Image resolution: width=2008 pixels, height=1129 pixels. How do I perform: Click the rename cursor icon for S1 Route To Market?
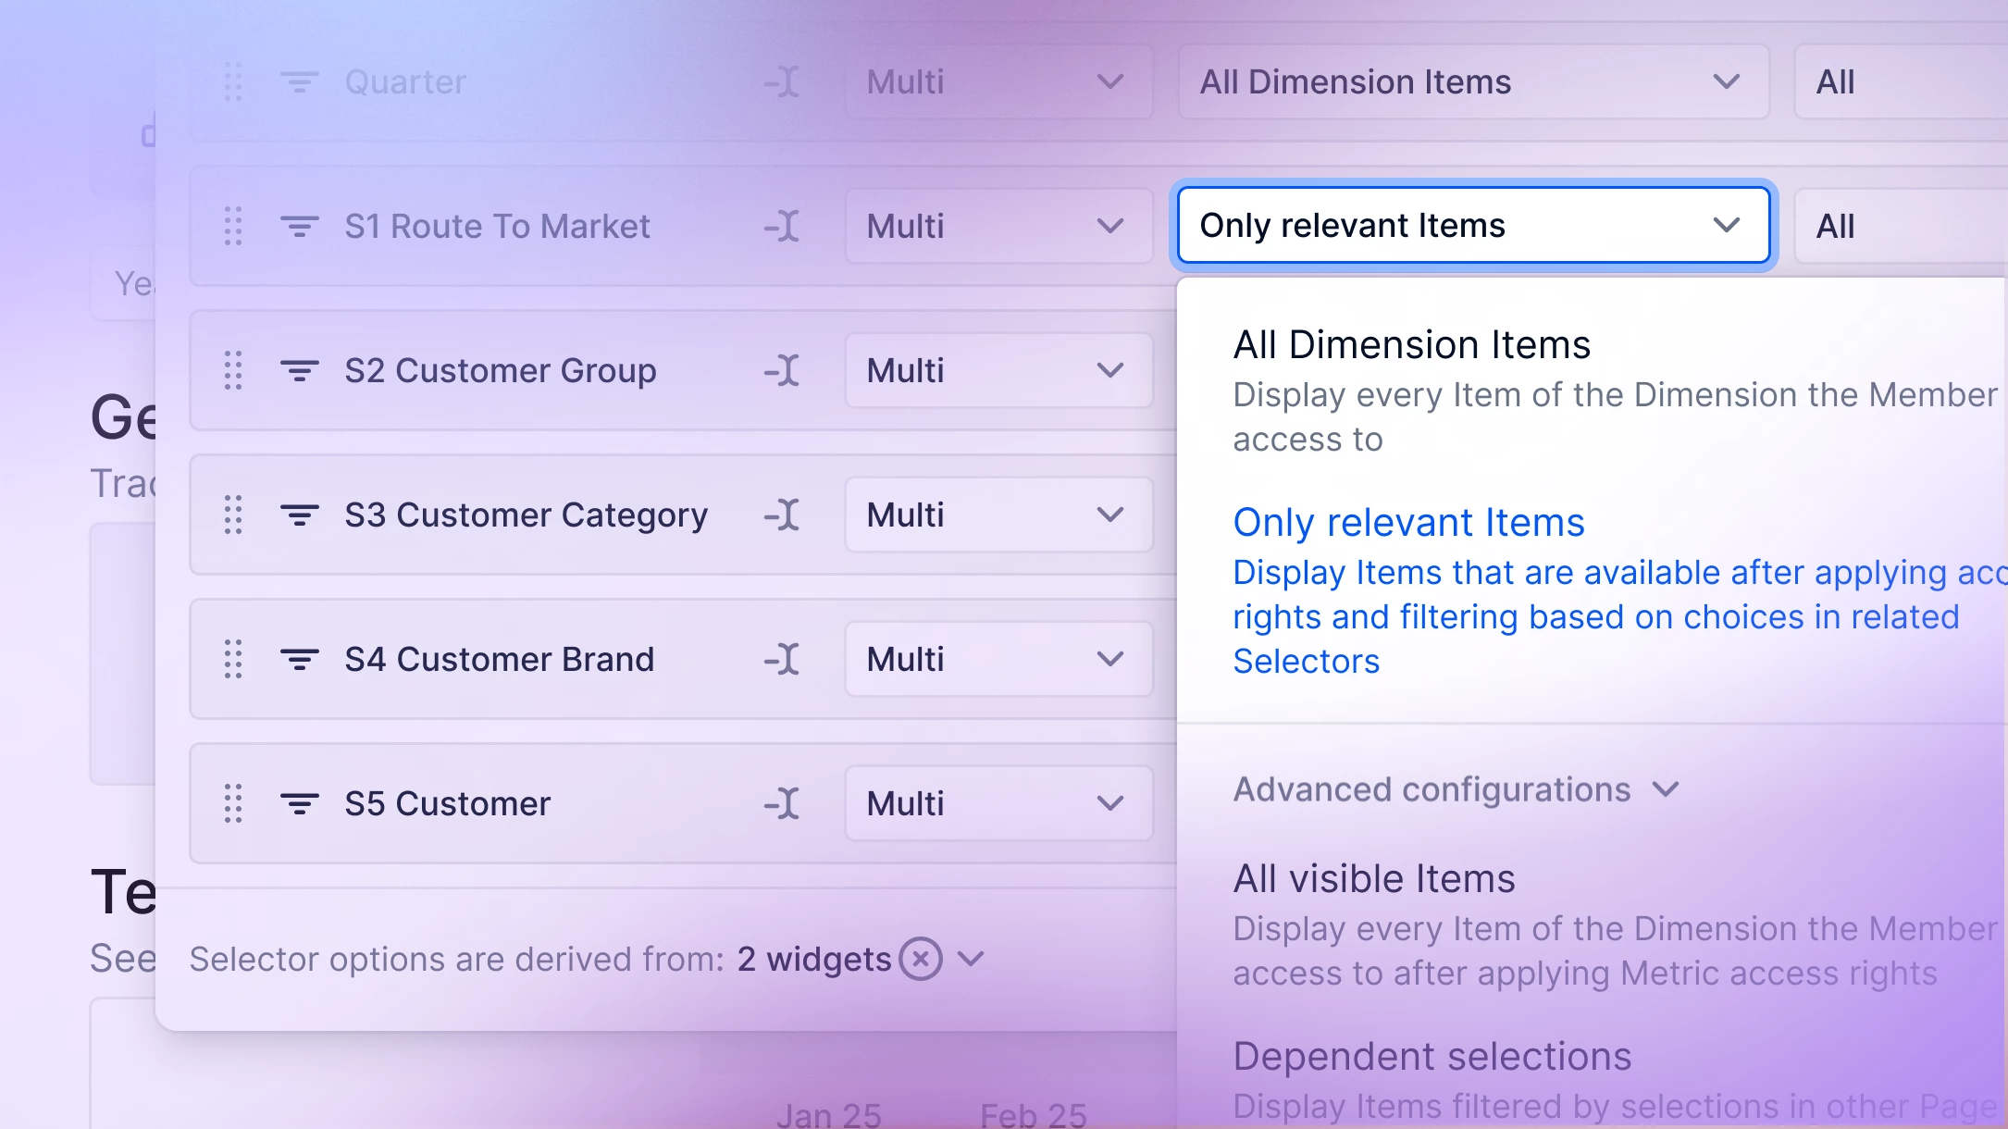(x=783, y=226)
